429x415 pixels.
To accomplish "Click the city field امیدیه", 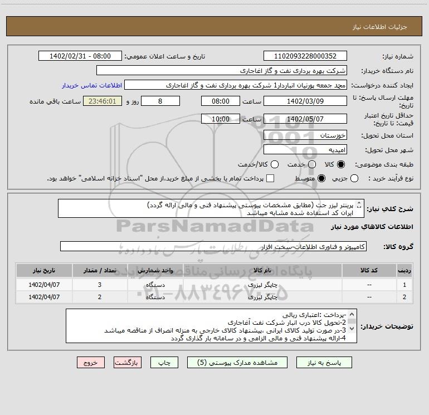I will (305, 149).
